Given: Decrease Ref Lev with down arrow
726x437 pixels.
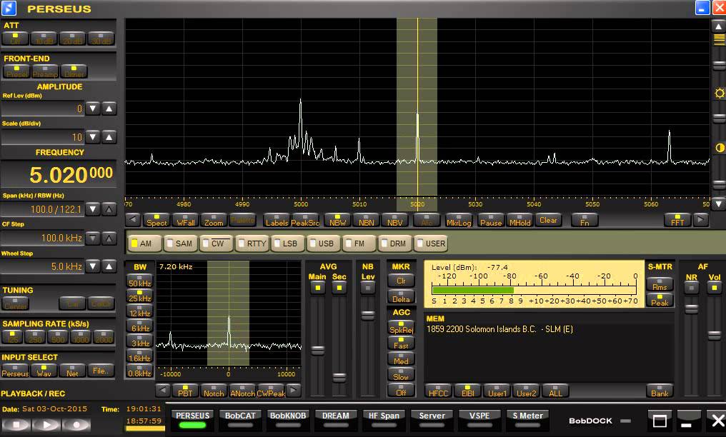Looking at the screenshot, I should click(x=93, y=109).
